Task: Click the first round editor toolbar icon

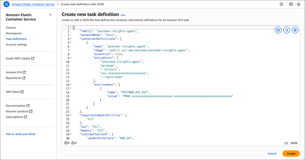Action: tap(278, 30)
